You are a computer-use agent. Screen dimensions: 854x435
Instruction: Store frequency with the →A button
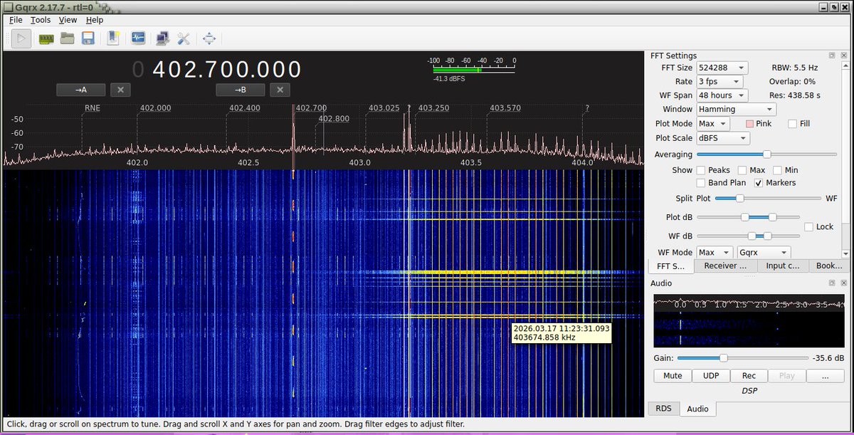pyautogui.click(x=80, y=90)
